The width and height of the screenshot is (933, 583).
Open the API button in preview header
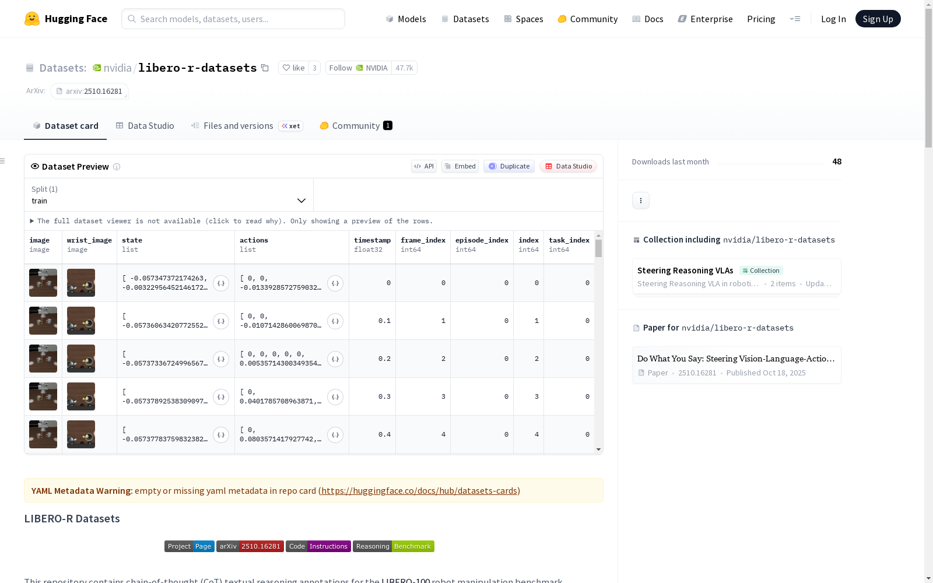coord(424,166)
